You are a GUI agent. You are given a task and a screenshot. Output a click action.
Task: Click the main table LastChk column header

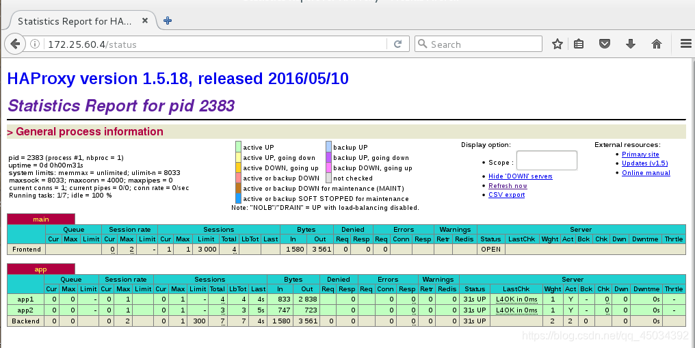click(522, 239)
